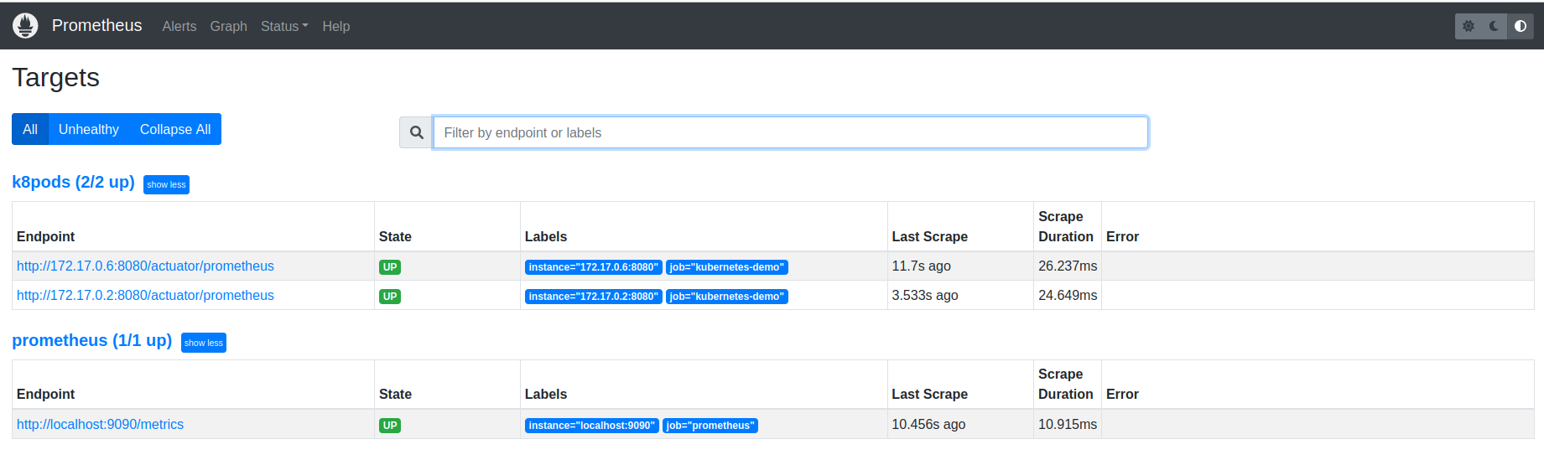1544x465 pixels.
Task: Toggle the All targets filter
Action: 30,129
